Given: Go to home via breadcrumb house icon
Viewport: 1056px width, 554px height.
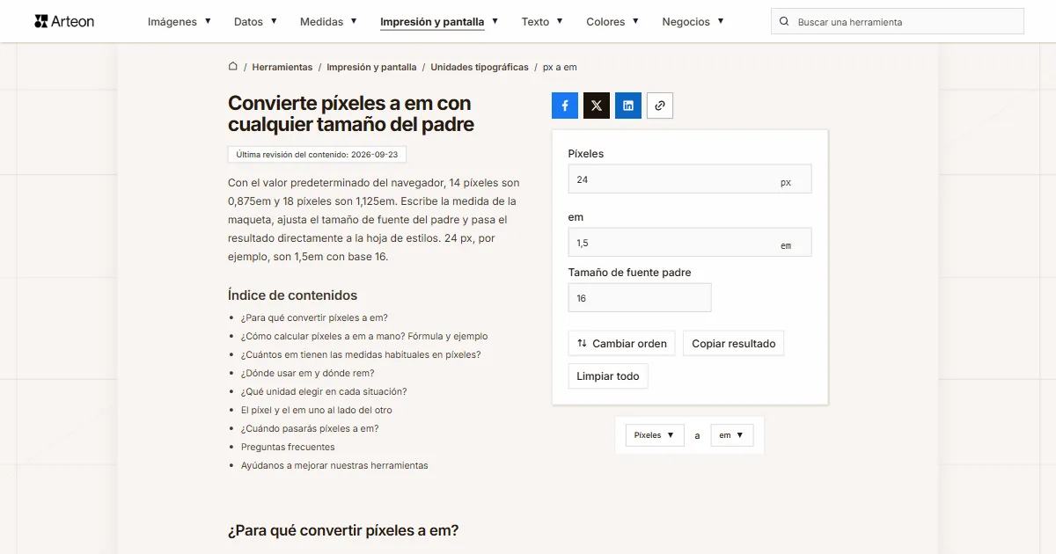Looking at the screenshot, I should pos(233,67).
